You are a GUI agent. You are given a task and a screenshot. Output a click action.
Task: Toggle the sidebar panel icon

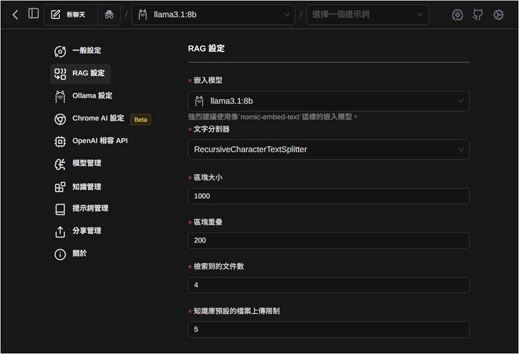(34, 14)
